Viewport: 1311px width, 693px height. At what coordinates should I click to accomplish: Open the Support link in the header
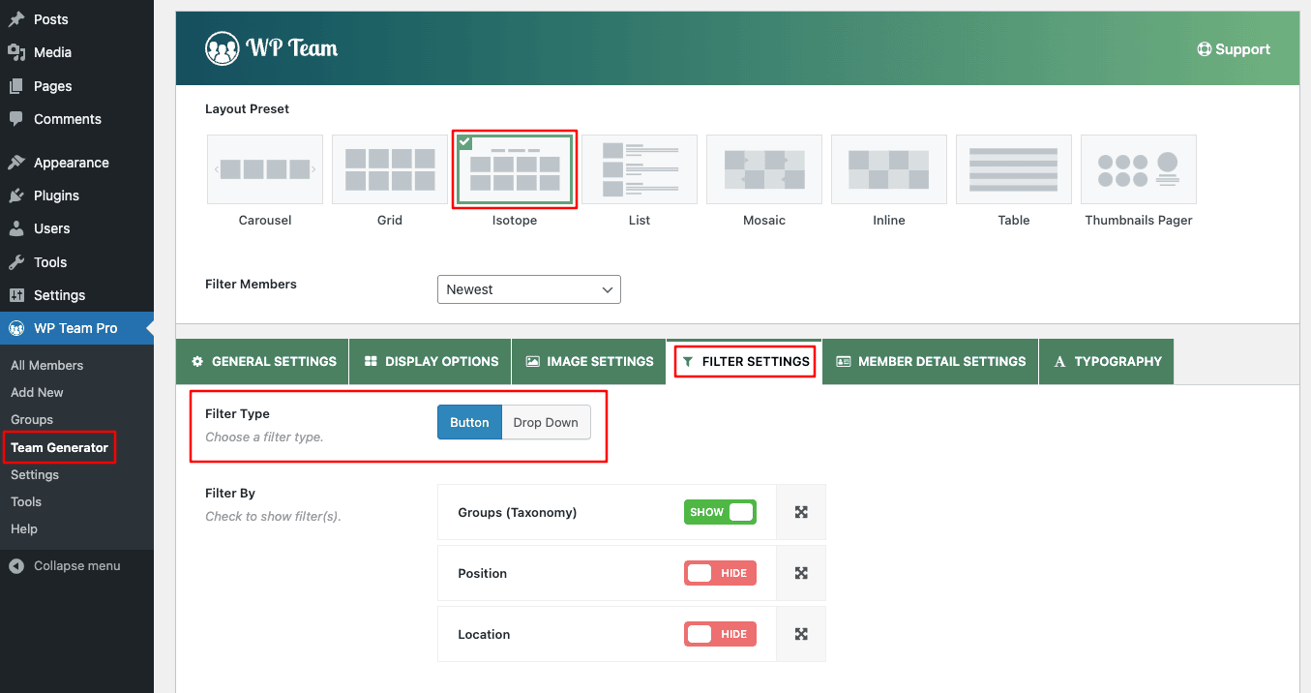click(x=1234, y=48)
